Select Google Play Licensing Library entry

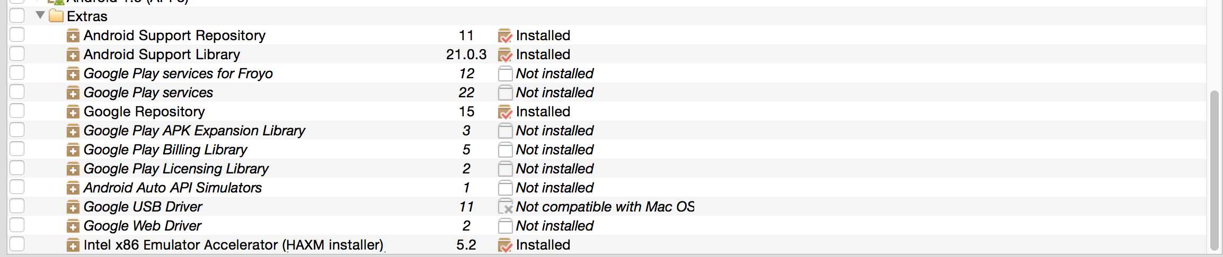click(606, 169)
